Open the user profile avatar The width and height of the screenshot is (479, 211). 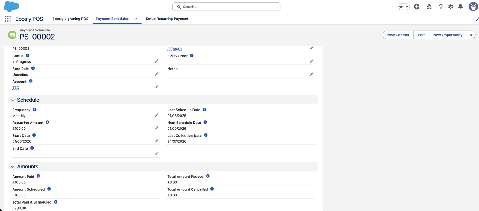[x=473, y=7]
